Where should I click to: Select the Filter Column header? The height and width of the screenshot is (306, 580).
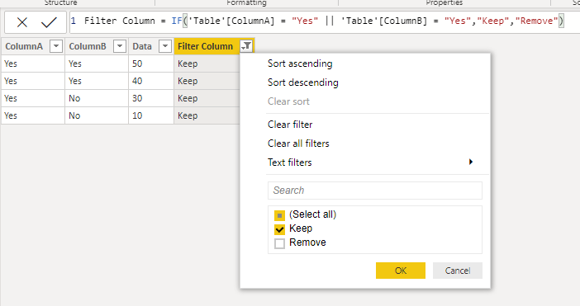coord(205,46)
